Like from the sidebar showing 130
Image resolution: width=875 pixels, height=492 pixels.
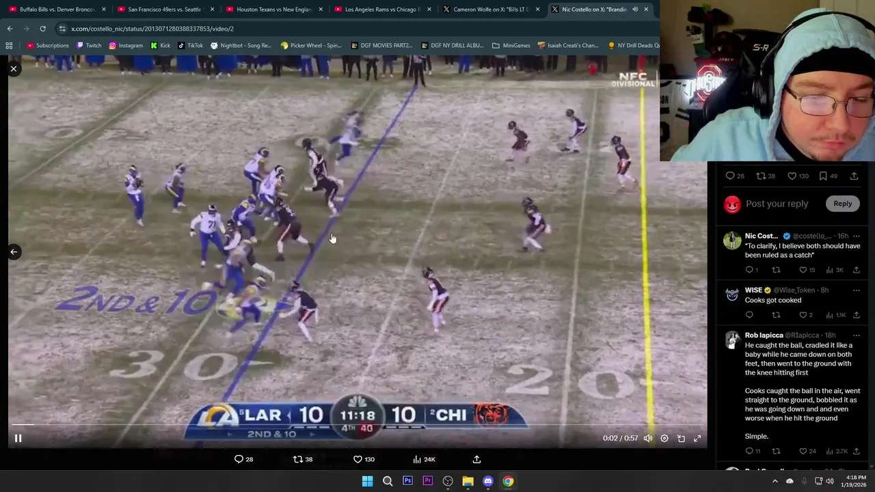[798, 176]
